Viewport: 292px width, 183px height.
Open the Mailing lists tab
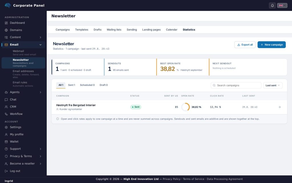(114, 30)
